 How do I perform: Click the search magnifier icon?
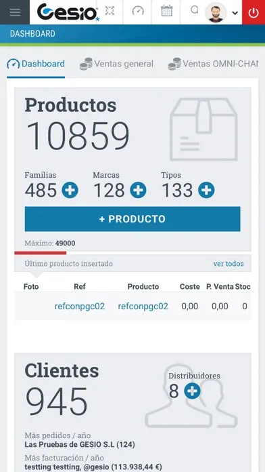pyautogui.click(x=195, y=10)
